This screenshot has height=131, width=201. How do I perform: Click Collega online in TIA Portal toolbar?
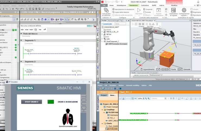49,9
